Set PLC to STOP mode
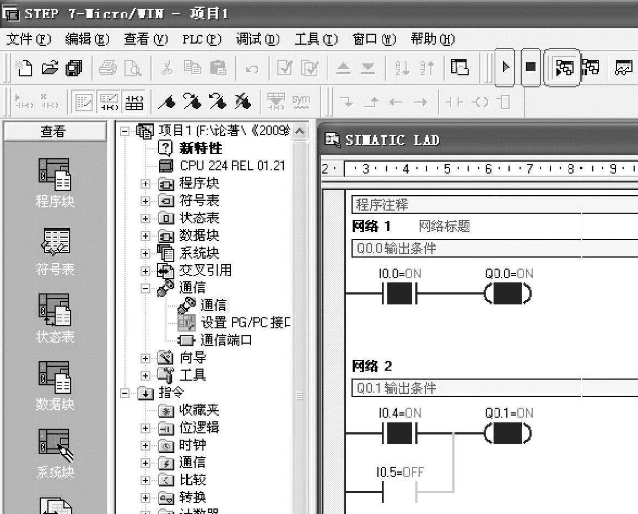The width and height of the screenshot is (638, 514). point(531,67)
